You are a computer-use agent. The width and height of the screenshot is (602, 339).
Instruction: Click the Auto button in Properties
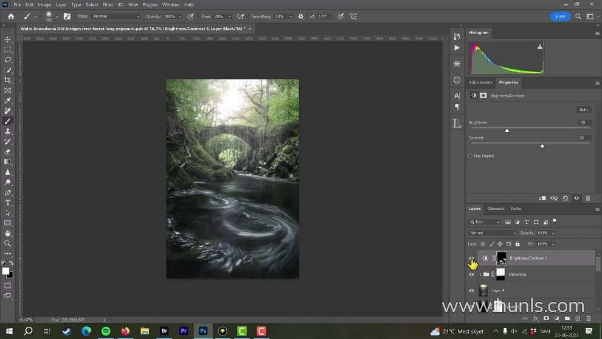click(x=583, y=110)
